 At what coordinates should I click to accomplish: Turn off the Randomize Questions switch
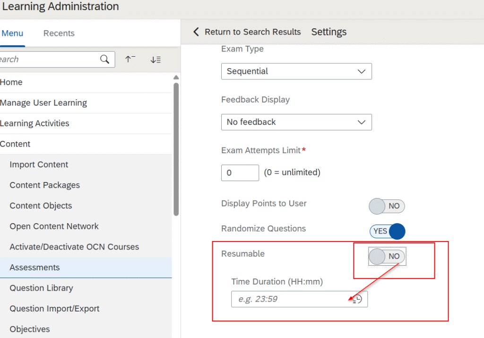(x=387, y=231)
